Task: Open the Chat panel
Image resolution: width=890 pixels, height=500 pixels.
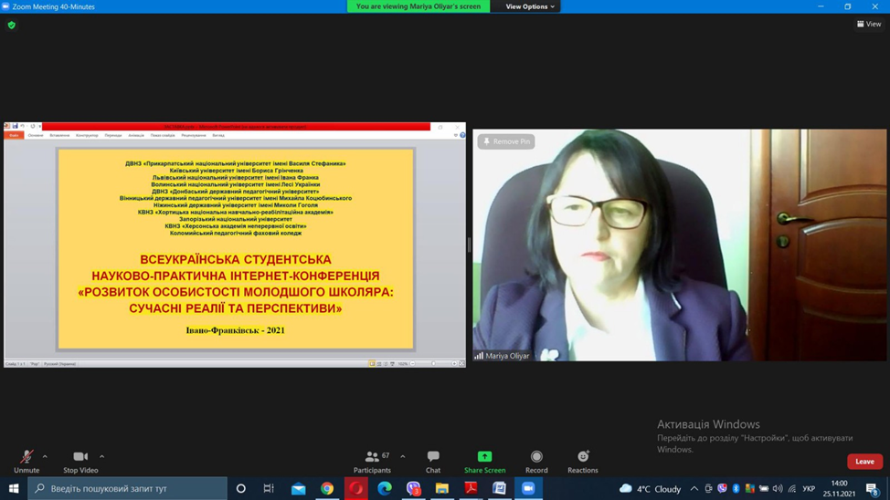Action: tap(433, 461)
